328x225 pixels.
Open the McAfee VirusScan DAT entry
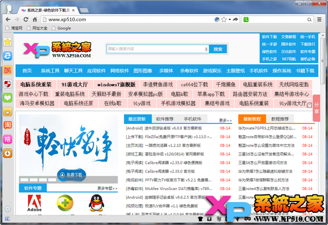(x=169, y=188)
